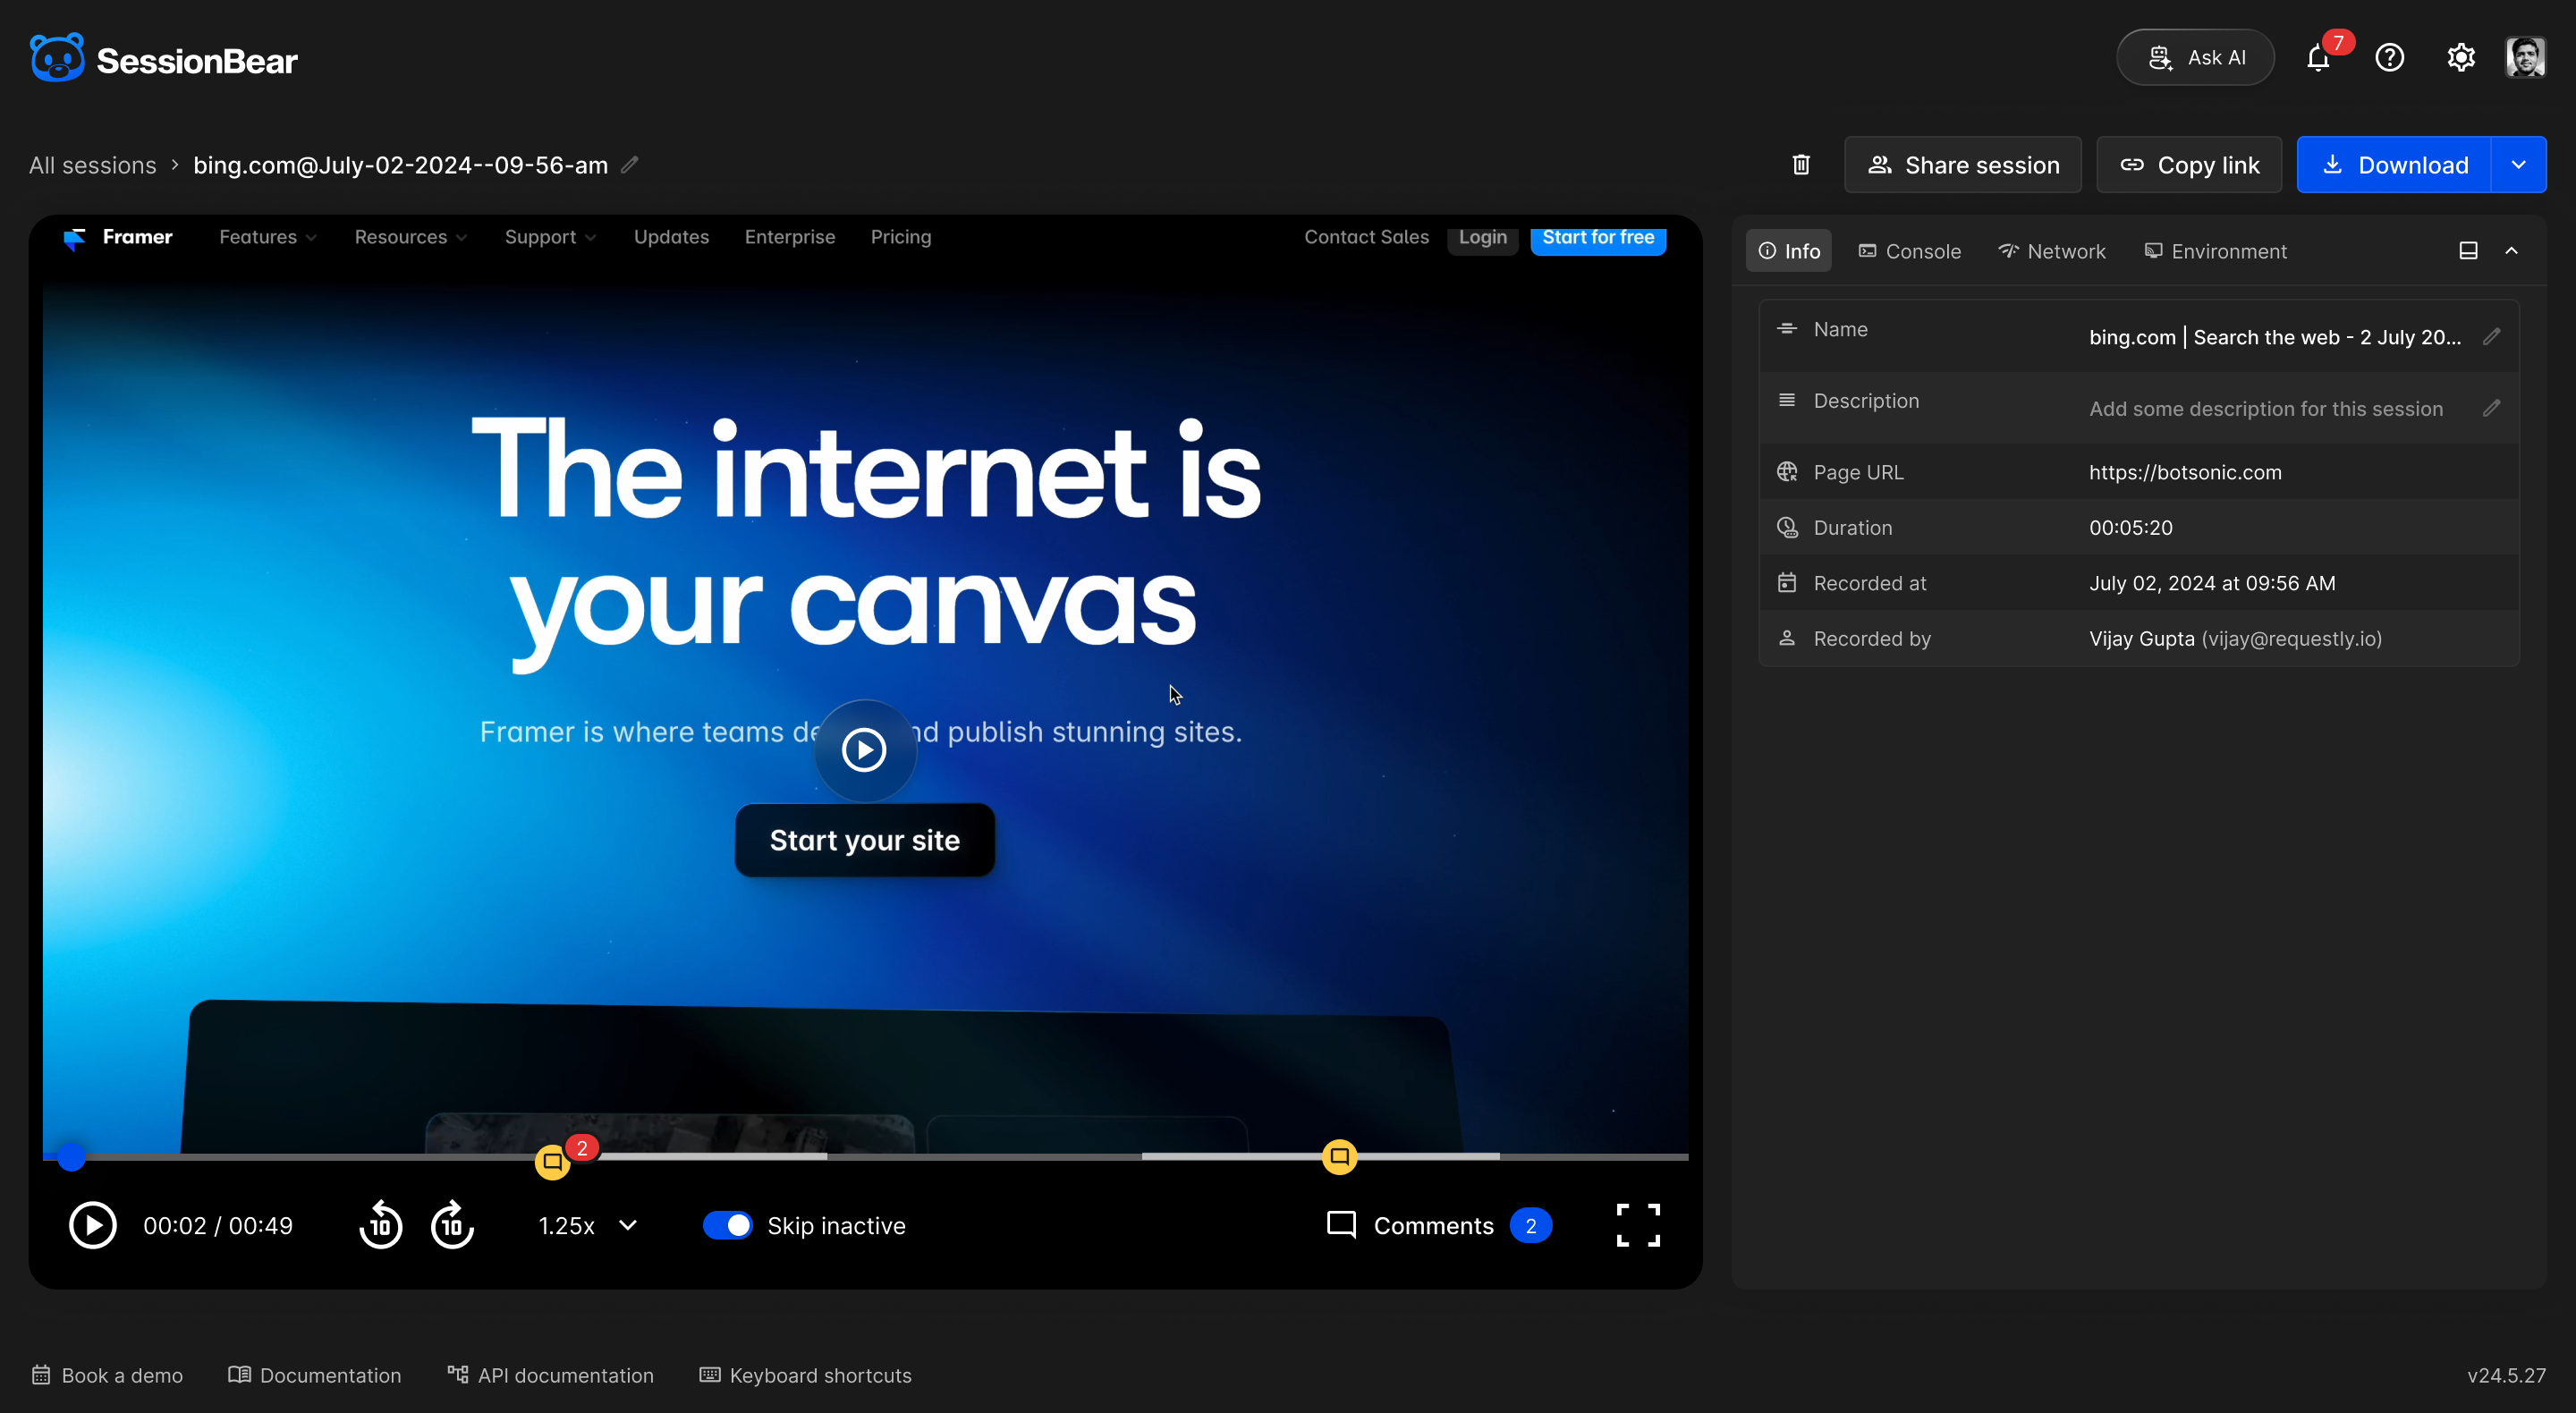Open the notifications bell
The width and height of the screenshot is (2576, 1413).
click(2319, 58)
